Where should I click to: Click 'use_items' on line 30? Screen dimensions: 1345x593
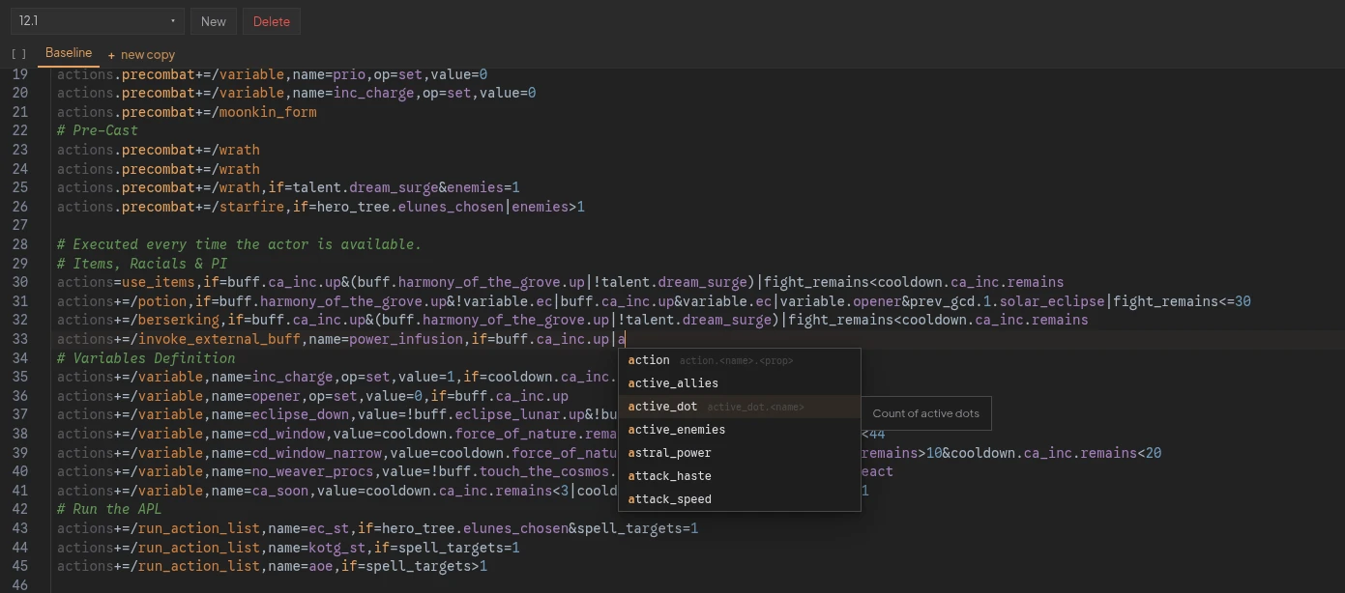point(159,282)
